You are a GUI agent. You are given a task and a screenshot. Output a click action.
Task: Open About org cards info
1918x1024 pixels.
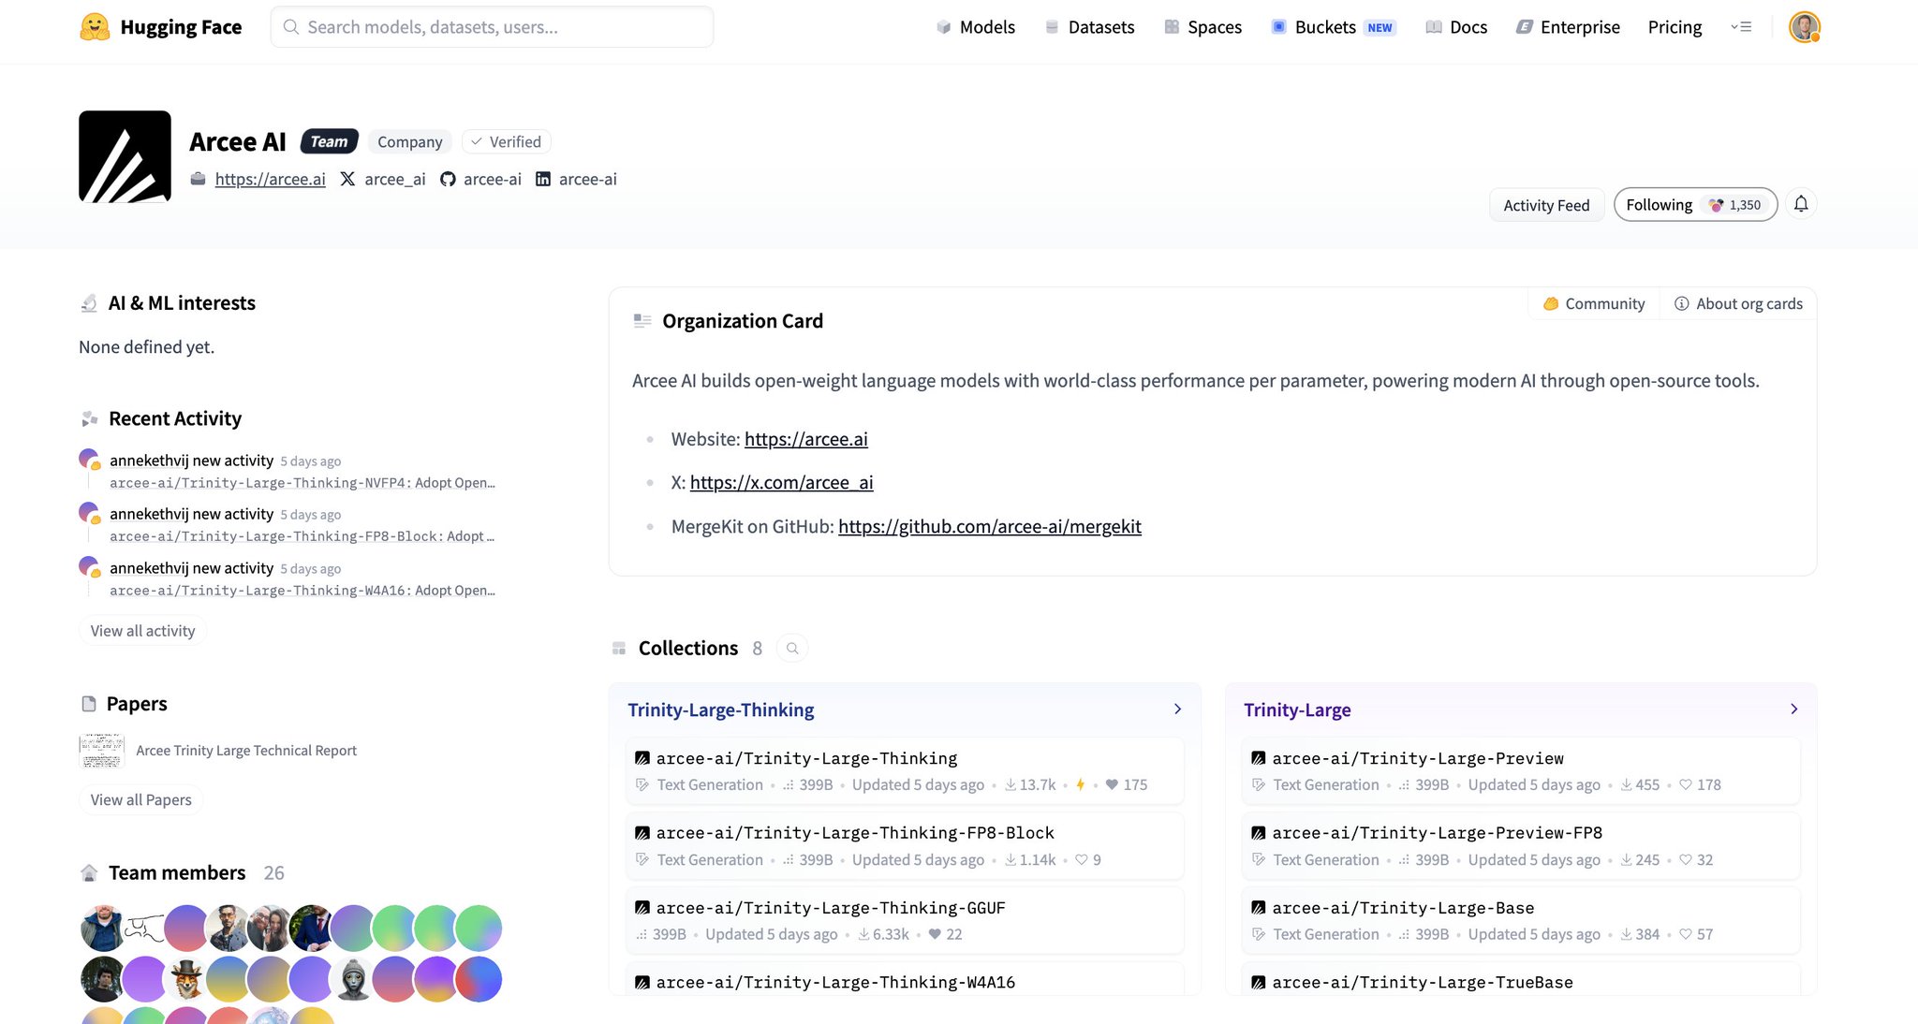click(x=1738, y=303)
